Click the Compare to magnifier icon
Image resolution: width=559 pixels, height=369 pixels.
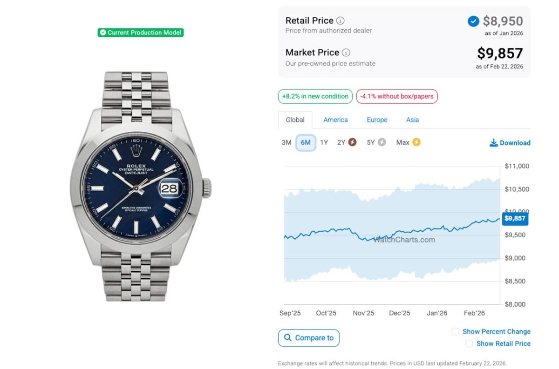[x=288, y=338]
